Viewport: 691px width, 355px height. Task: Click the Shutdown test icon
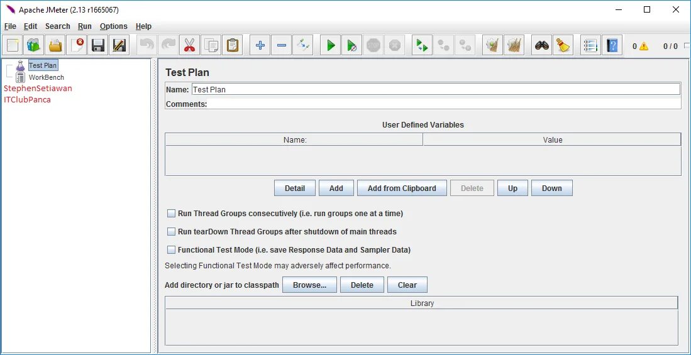pyautogui.click(x=394, y=45)
